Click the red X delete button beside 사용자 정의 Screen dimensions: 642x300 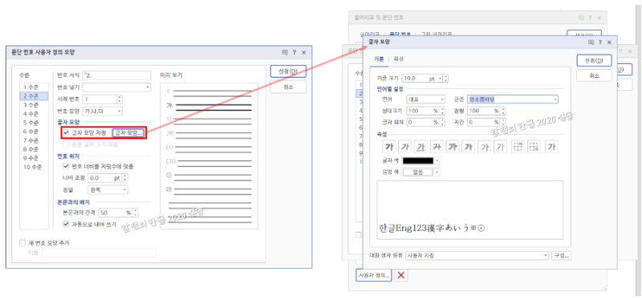pos(401,275)
